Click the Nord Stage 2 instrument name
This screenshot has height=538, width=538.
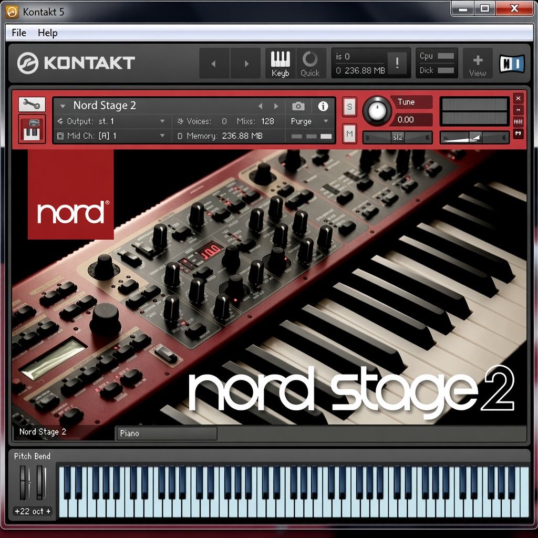click(105, 105)
